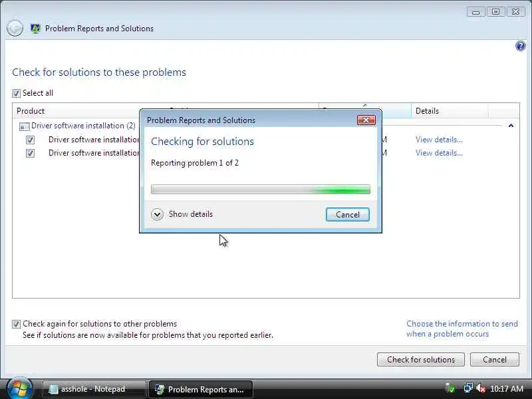
Task: Click Cancel at the bottom of main window
Action: (494, 359)
